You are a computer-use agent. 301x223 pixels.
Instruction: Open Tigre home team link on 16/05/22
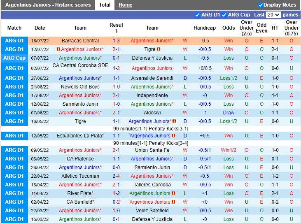(x=80, y=121)
